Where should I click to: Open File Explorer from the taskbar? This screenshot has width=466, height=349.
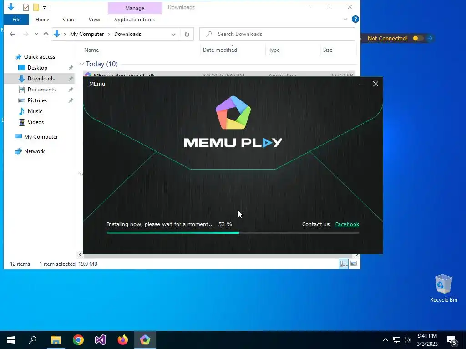[x=56, y=340]
